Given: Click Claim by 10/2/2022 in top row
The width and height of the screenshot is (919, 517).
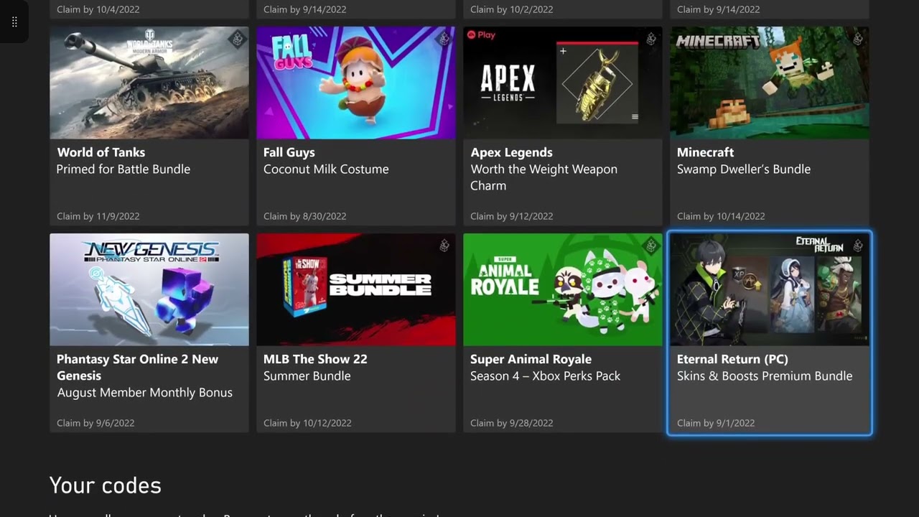Looking at the screenshot, I should [512, 9].
